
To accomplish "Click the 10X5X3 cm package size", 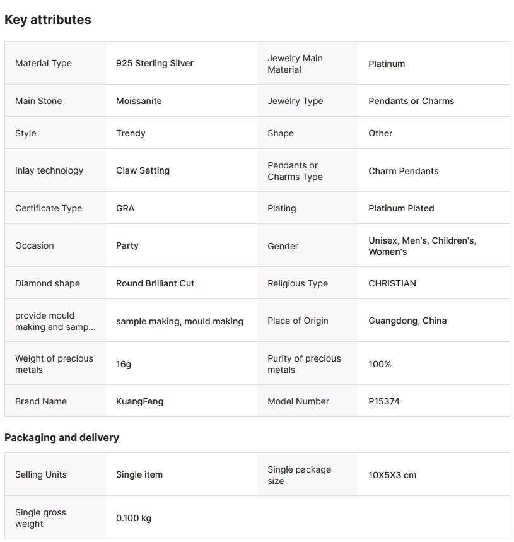I will click(392, 475).
